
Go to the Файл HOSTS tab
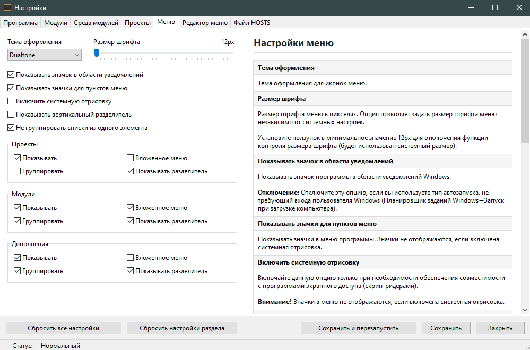pos(251,23)
